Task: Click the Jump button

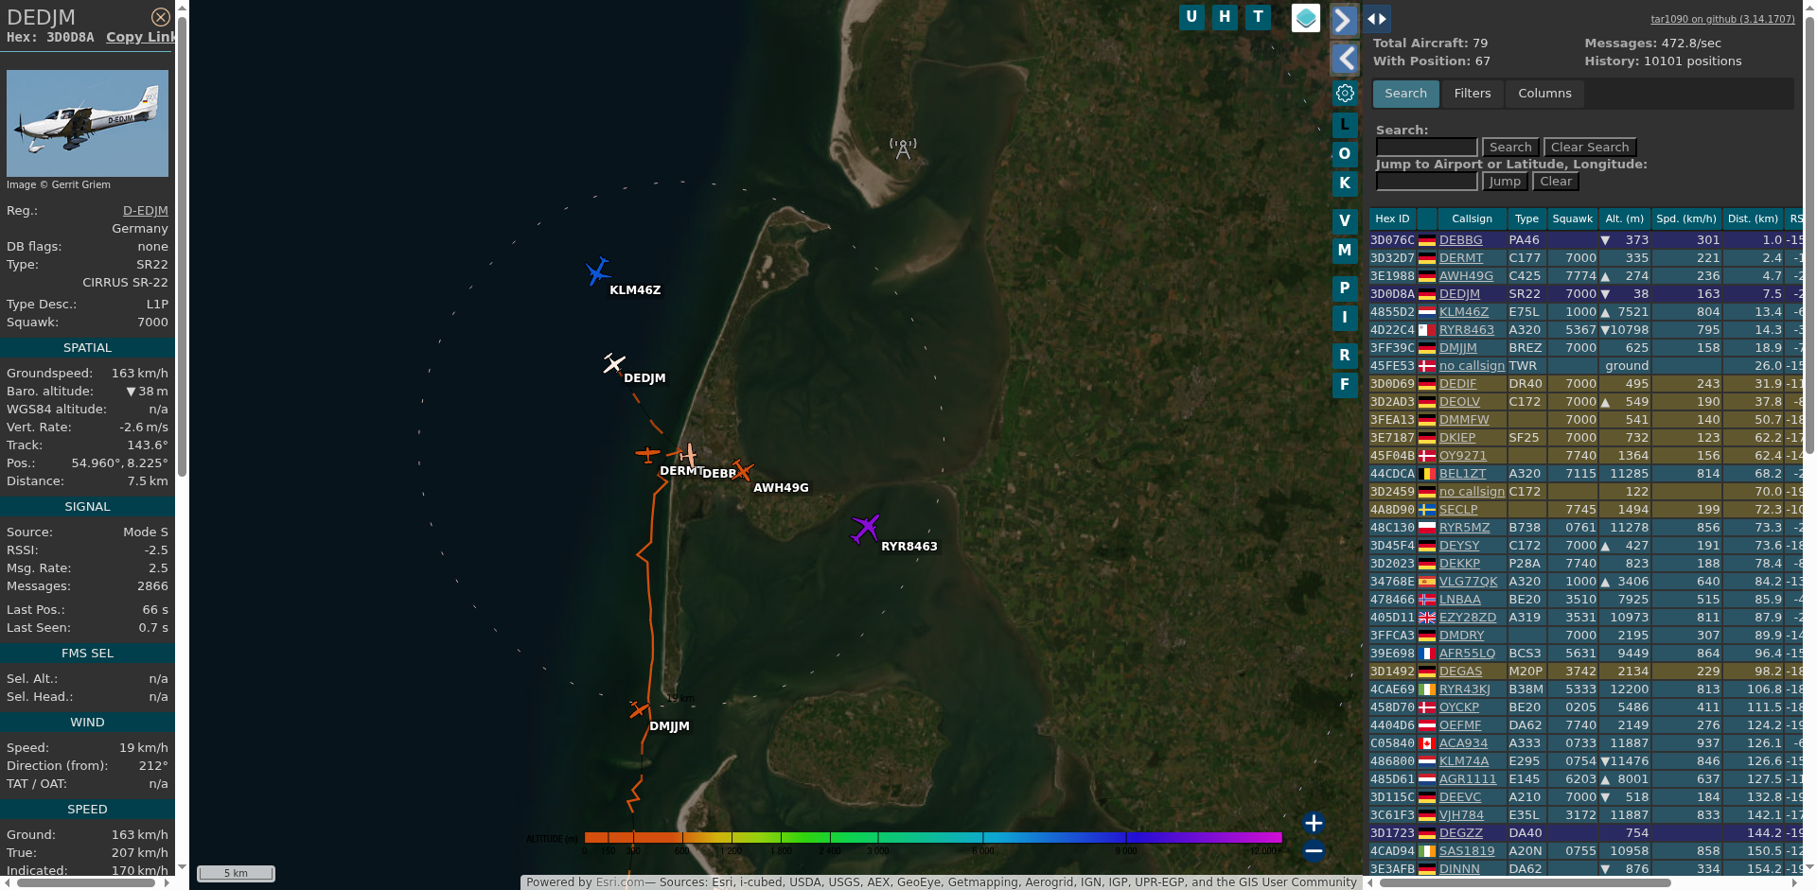Action: click(1505, 182)
